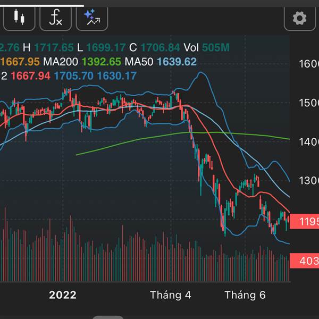This screenshot has width=319, height=319.
Task: Click the Tháng 6 time axis label
Action: 245,295
